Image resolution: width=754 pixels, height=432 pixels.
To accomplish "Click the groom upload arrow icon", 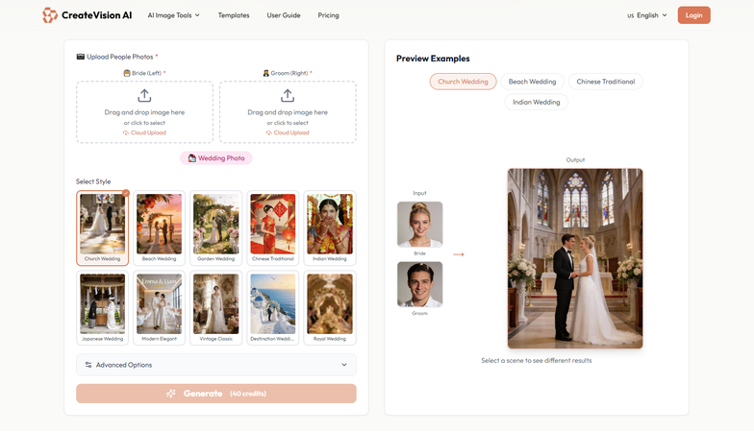I will (288, 96).
